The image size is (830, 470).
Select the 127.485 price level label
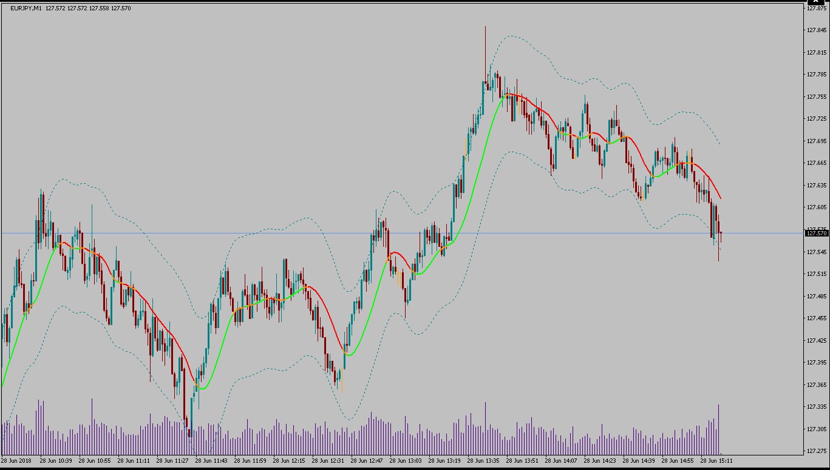(x=817, y=296)
